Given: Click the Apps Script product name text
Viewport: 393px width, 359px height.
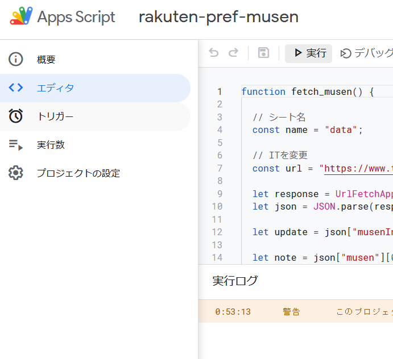Looking at the screenshot, I should [76, 17].
